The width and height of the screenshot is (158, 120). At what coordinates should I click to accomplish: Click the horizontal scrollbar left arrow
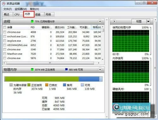[x=4, y=63]
